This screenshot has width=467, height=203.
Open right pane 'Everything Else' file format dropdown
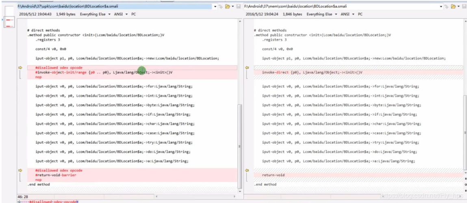click(321, 14)
